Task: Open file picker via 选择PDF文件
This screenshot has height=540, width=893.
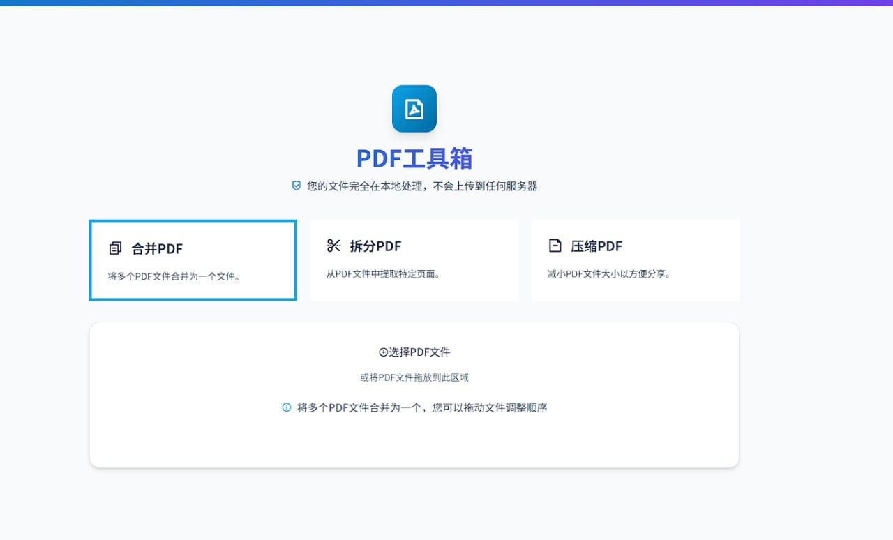Action: (x=414, y=352)
